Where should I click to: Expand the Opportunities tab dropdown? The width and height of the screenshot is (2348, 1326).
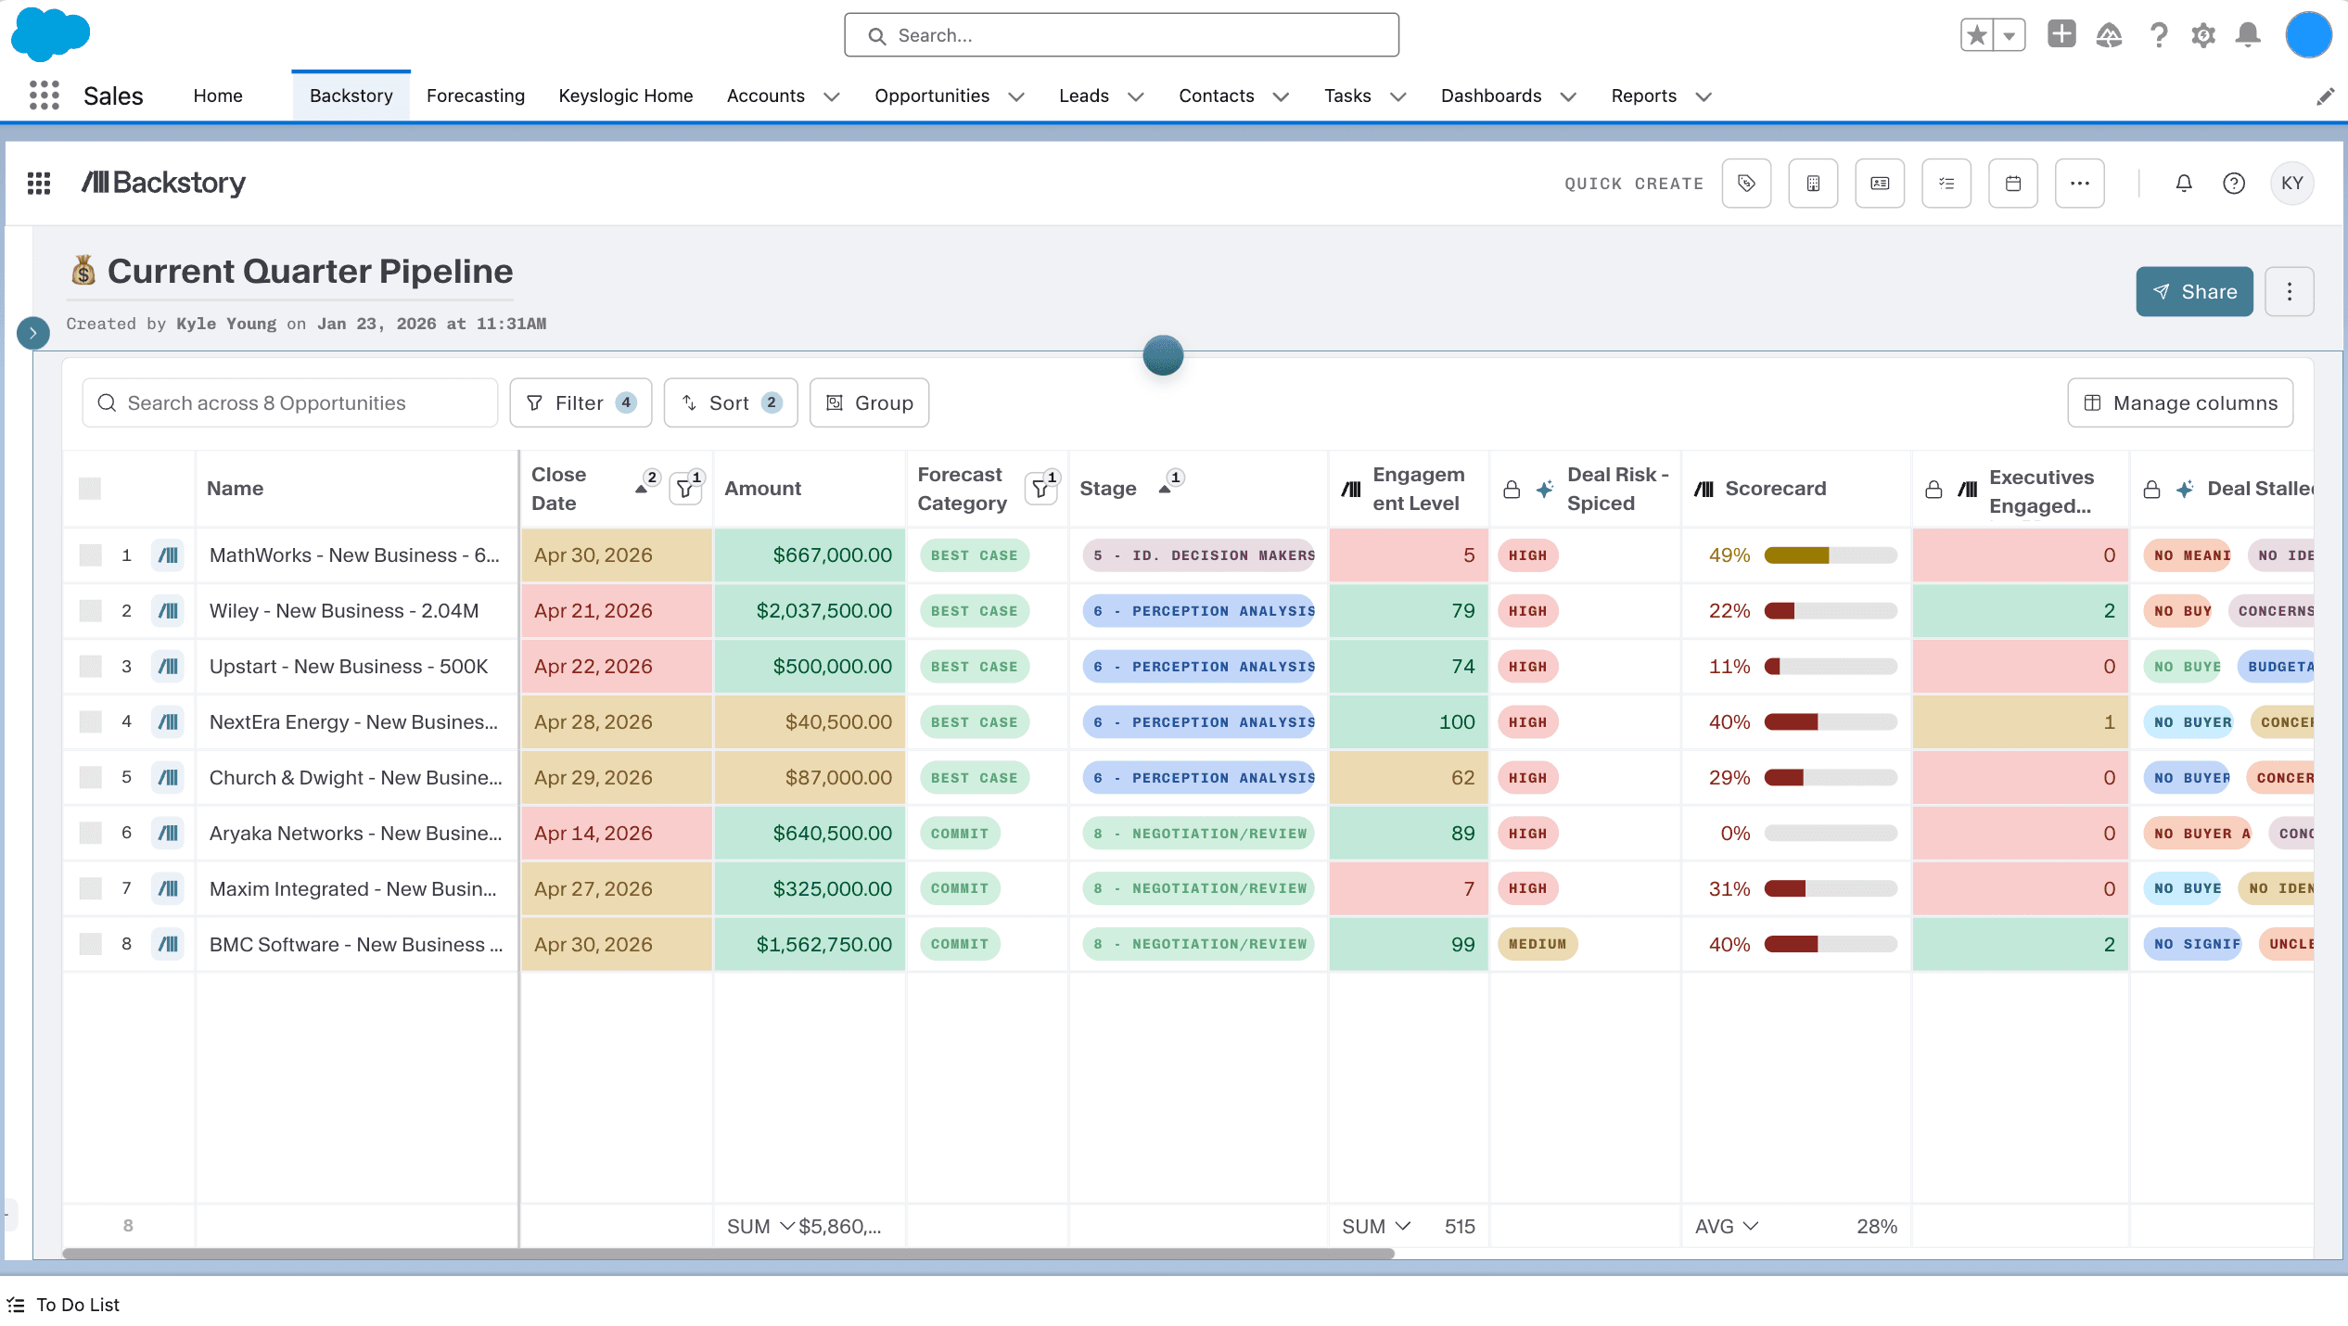[1016, 96]
